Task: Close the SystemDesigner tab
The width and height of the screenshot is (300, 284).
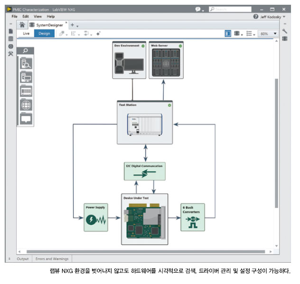Action: (x=66, y=23)
